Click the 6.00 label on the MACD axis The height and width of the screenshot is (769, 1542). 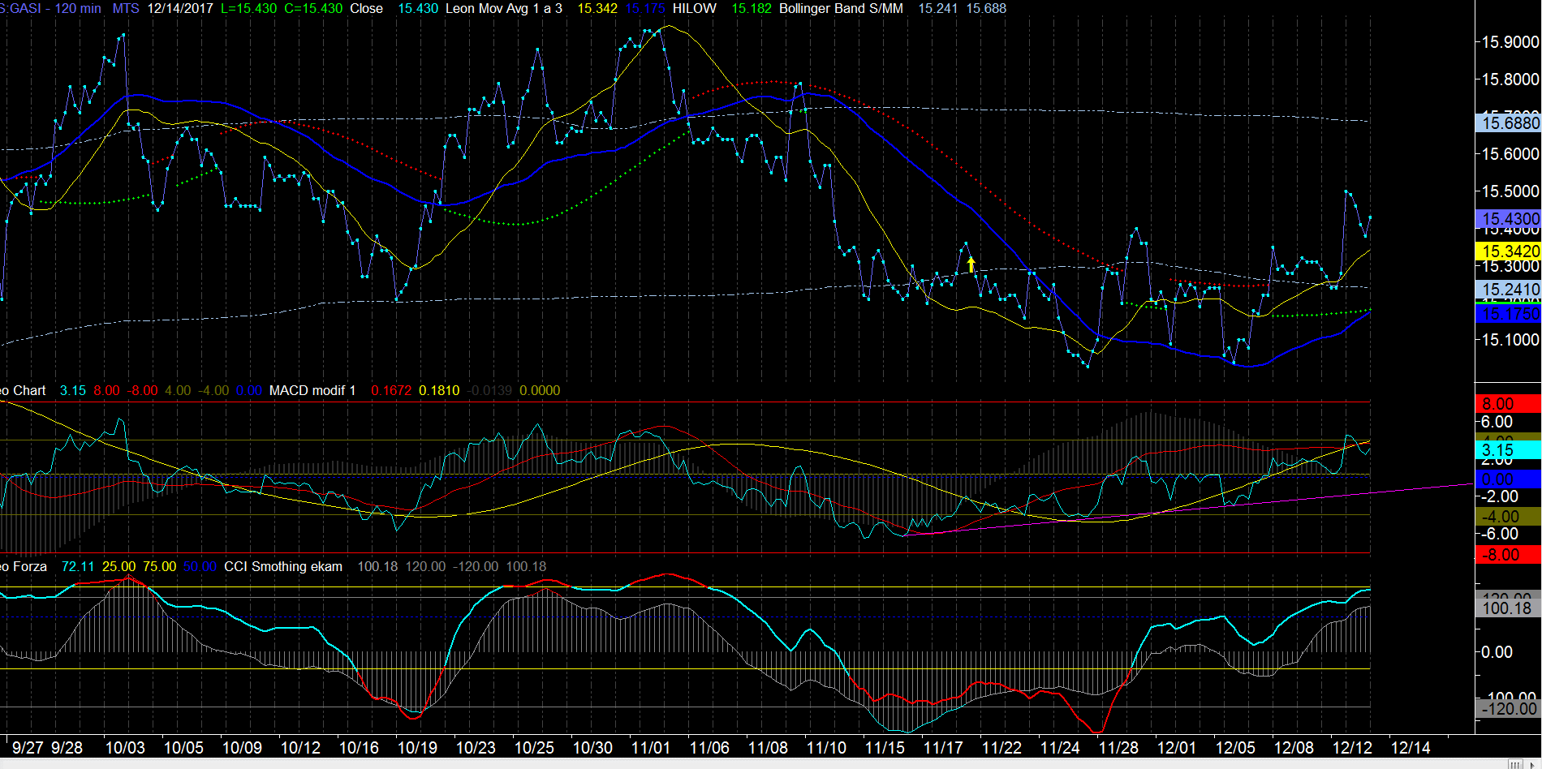1497,422
